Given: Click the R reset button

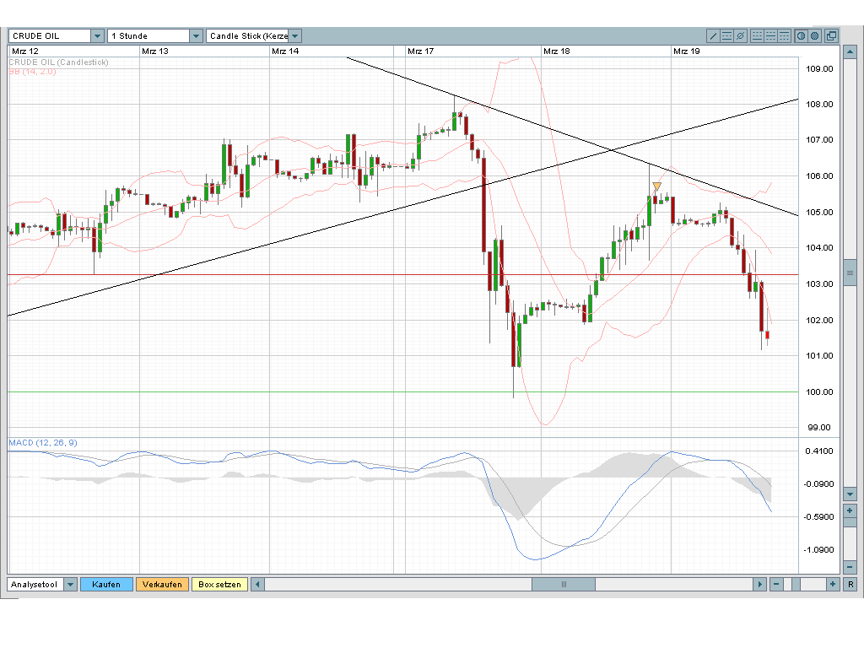Looking at the screenshot, I should [x=850, y=584].
